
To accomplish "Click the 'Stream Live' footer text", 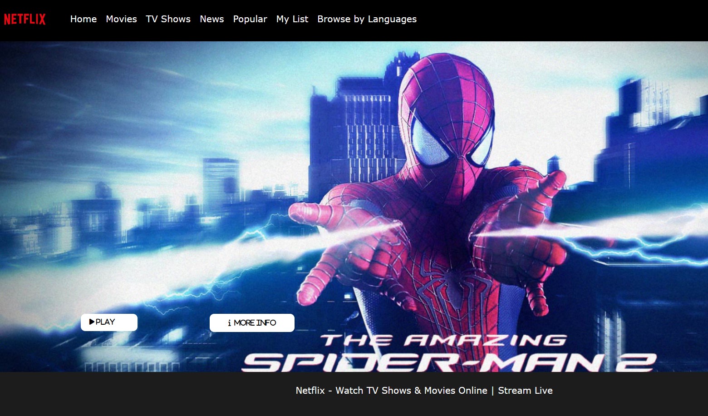I will pos(525,391).
